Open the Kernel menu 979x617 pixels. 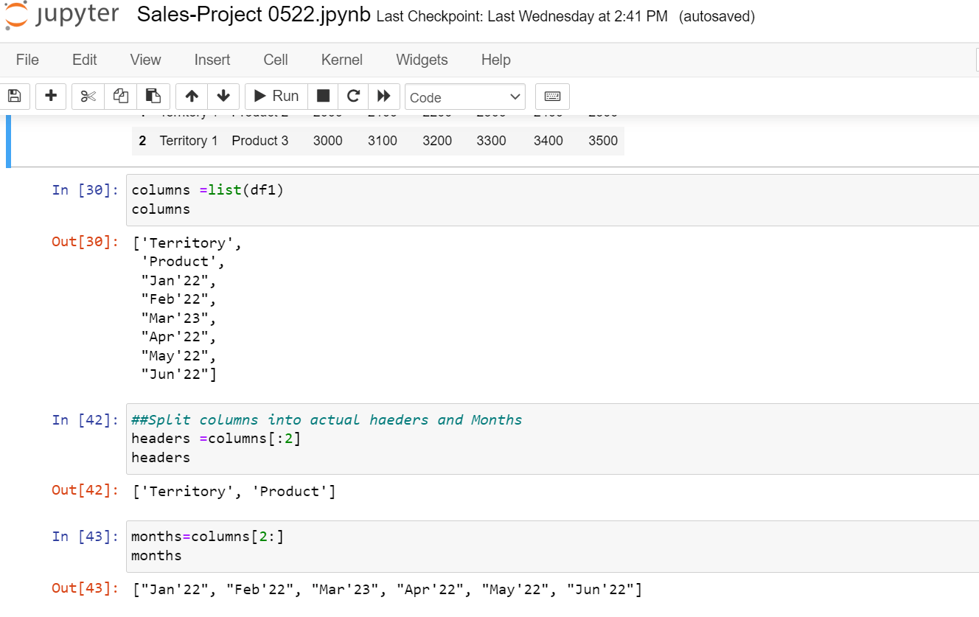[342, 60]
